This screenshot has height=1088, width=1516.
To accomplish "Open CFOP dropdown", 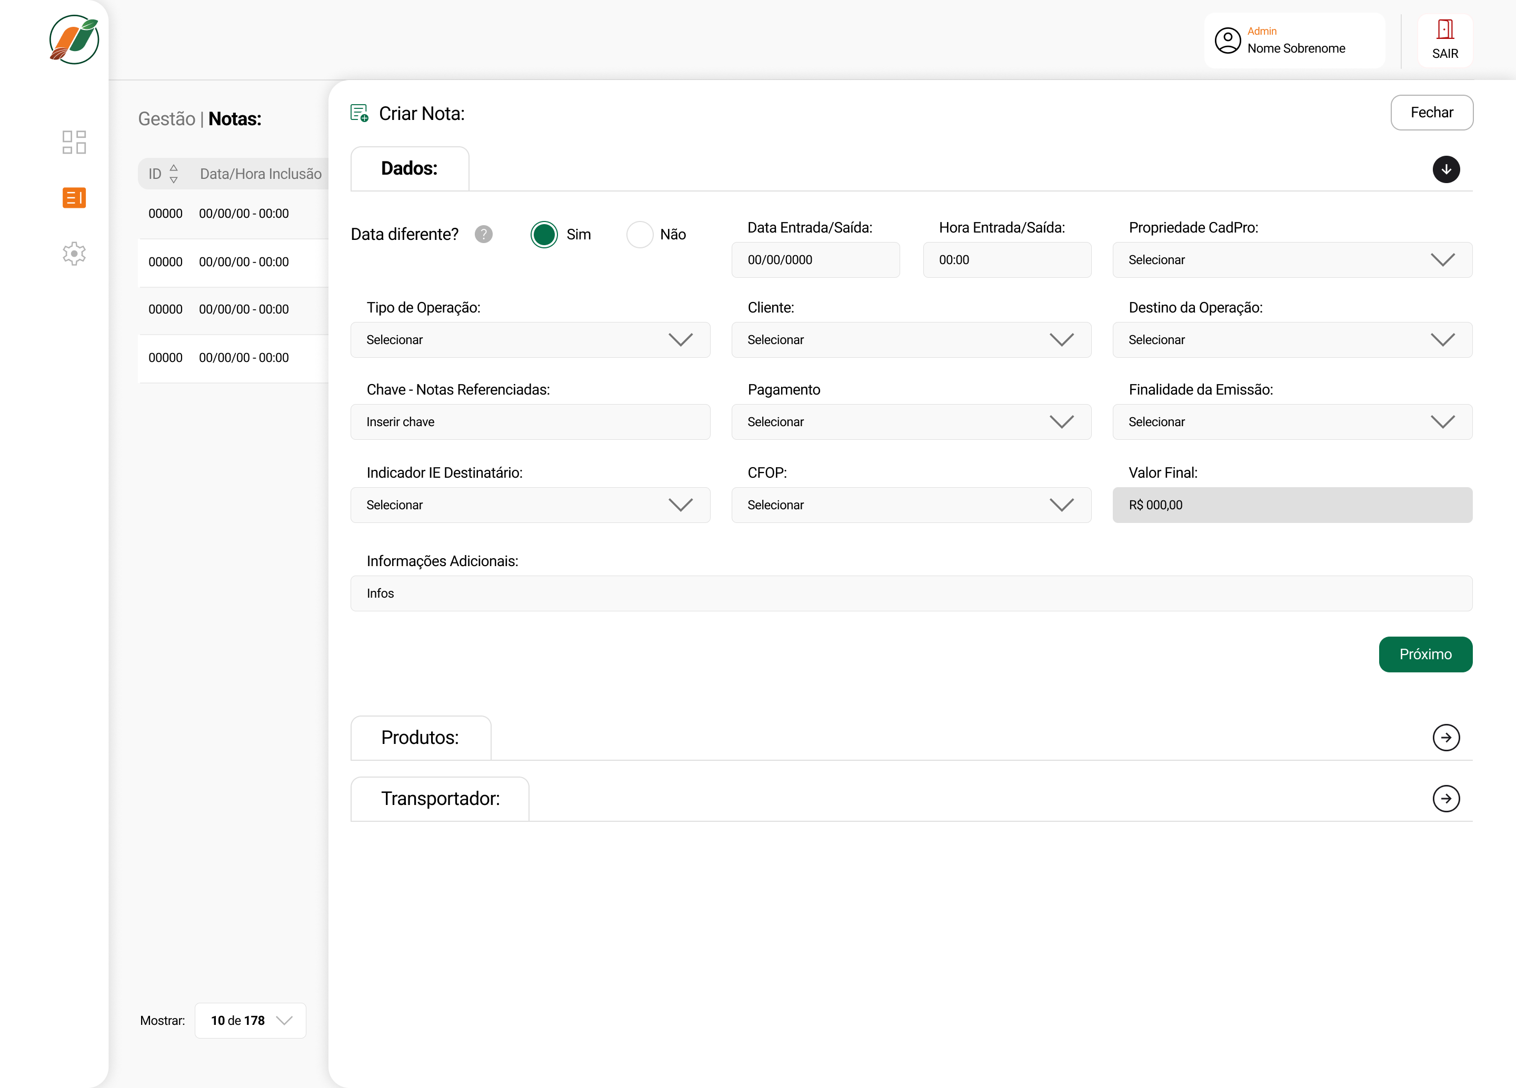I will click(911, 505).
